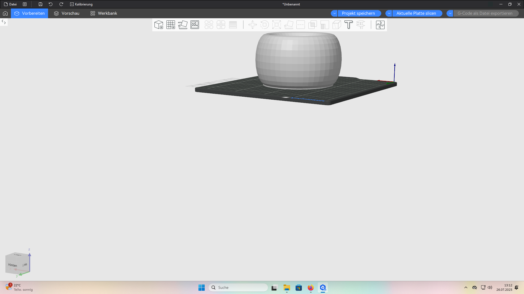Open Firefox from the taskbar
Image resolution: width=524 pixels, height=294 pixels.
(x=311, y=287)
